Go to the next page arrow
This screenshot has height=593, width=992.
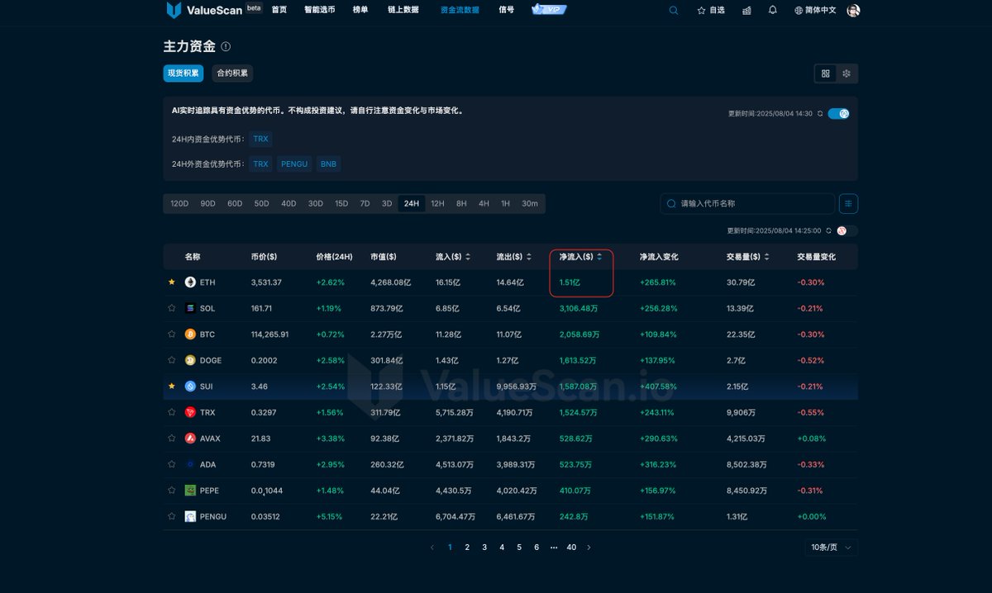click(589, 547)
